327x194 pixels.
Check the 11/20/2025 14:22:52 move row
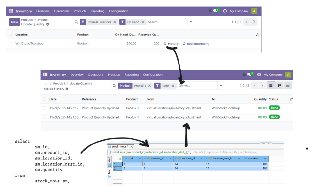pos(45,108)
